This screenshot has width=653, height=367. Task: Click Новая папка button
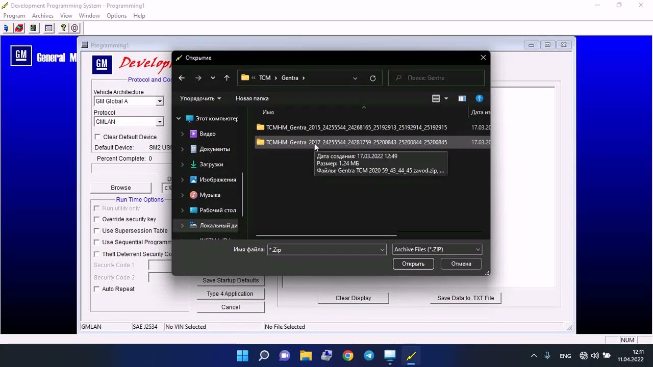point(252,98)
